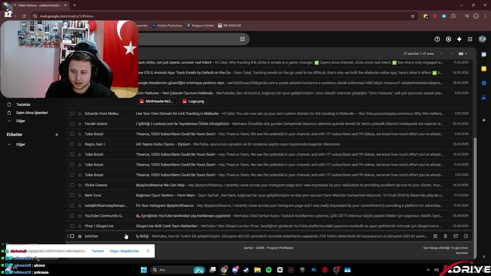Open Google Calendar side panel
This screenshot has width=491, height=276.
[x=484, y=54]
